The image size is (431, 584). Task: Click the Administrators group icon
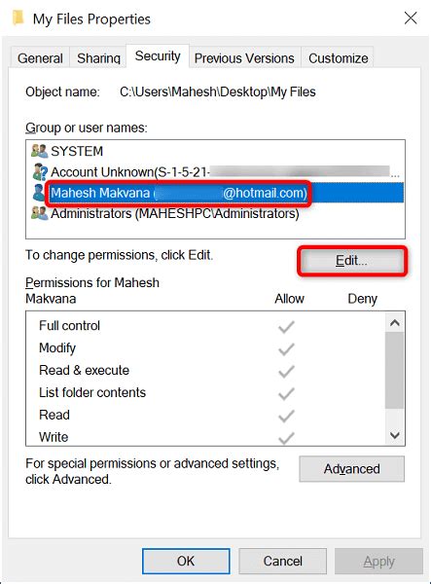40,213
